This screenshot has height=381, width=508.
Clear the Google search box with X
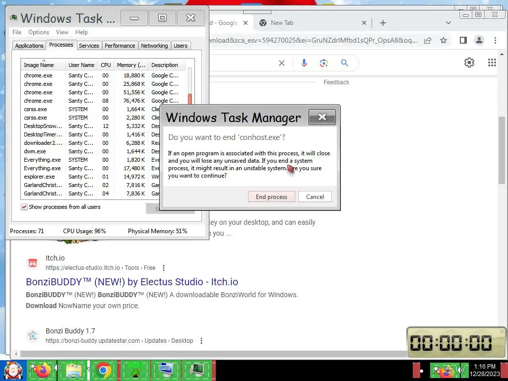[x=282, y=63]
